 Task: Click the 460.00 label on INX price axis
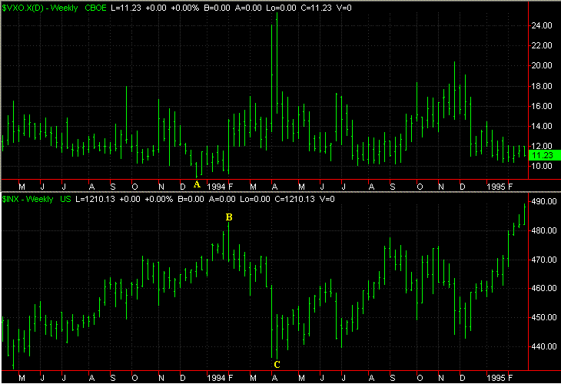click(543, 288)
